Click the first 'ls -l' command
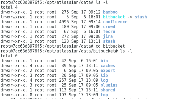Image resolution: width=190 pixels, height=99 pixels. [102, 2]
